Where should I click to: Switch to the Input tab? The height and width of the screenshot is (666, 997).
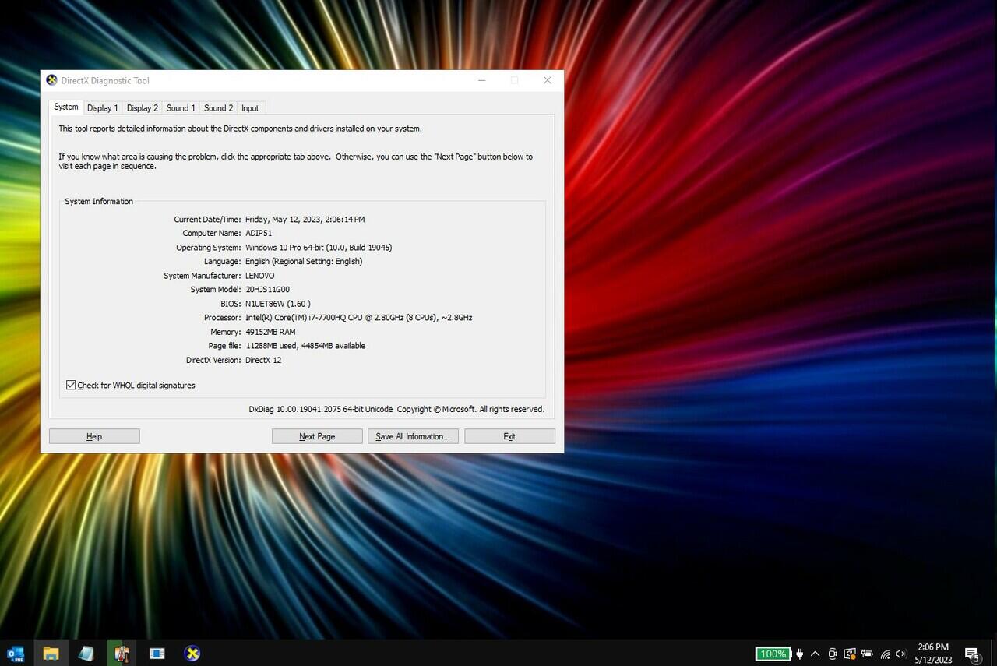pyautogui.click(x=250, y=108)
